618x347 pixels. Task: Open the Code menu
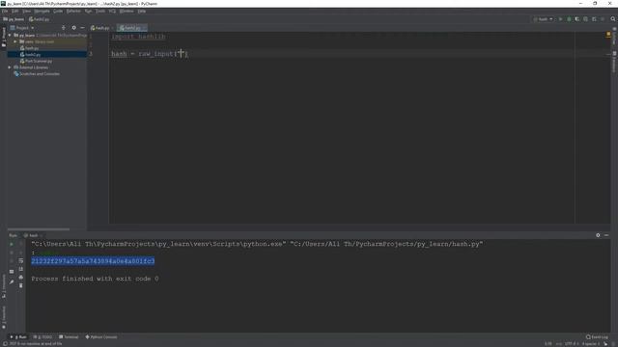point(58,11)
